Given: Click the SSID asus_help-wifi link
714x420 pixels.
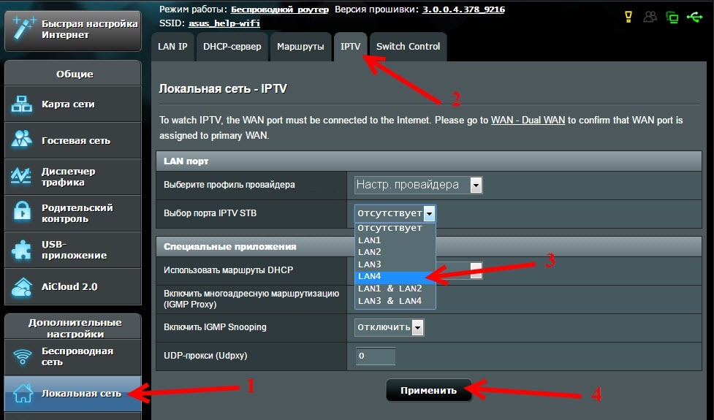Looking at the screenshot, I should [x=224, y=23].
